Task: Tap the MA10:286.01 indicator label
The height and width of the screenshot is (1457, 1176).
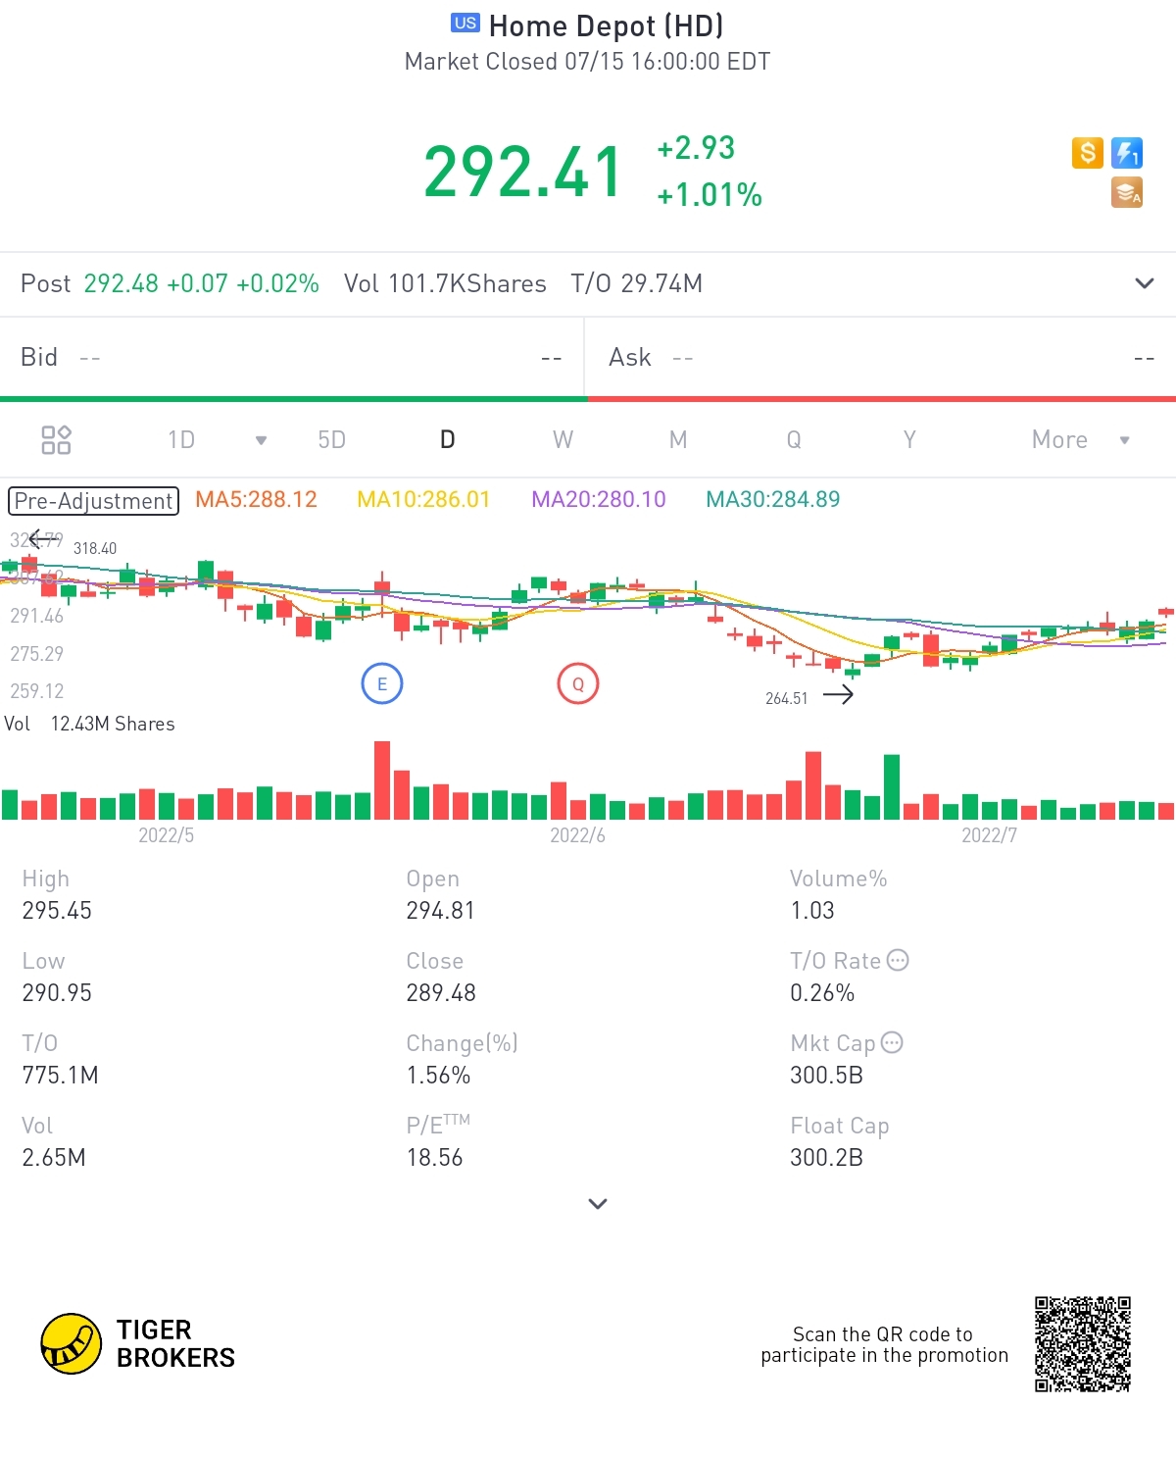Action: pyautogui.click(x=423, y=499)
